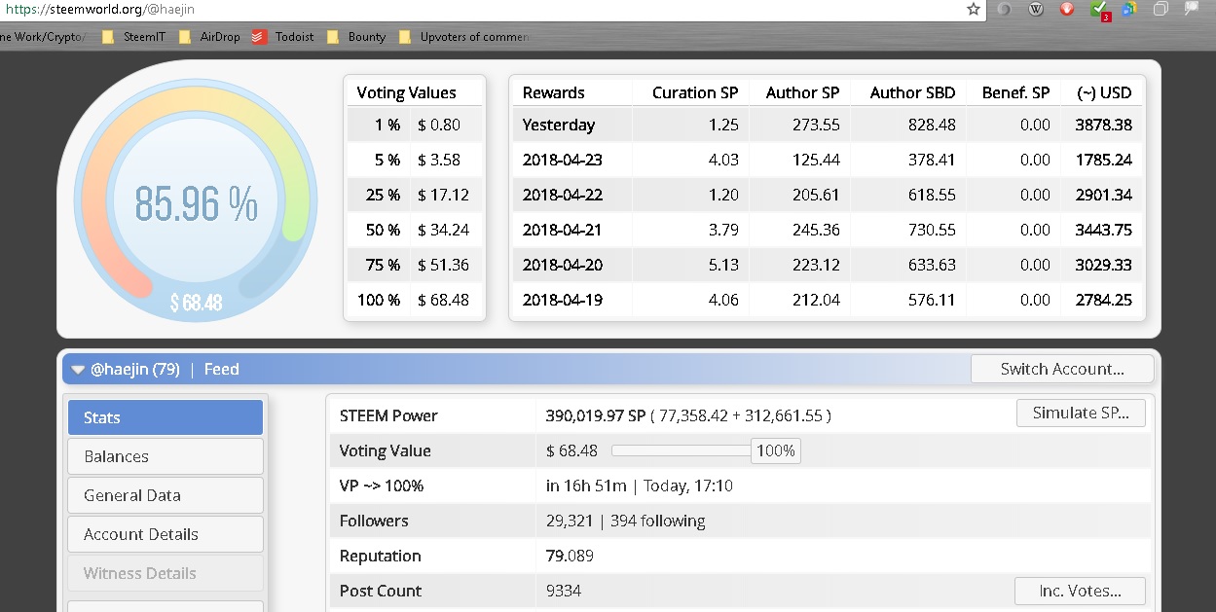This screenshot has height=612, width=1216.
Task: Click the Voting Values header
Action: point(406,92)
